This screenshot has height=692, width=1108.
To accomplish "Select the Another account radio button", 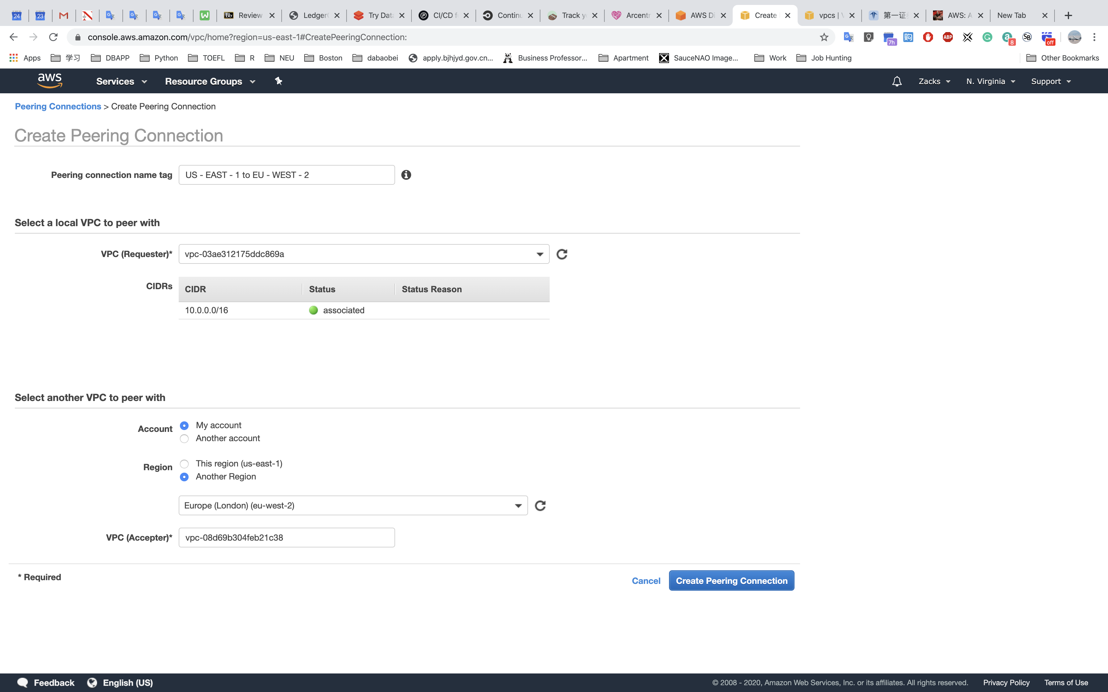I will pos(185,438).
